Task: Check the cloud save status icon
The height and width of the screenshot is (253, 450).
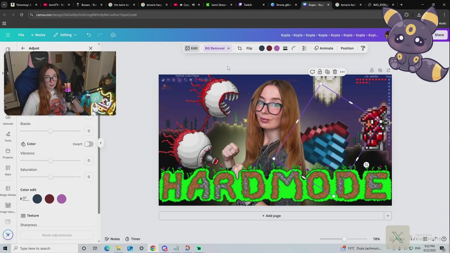Action: (113, 35)
